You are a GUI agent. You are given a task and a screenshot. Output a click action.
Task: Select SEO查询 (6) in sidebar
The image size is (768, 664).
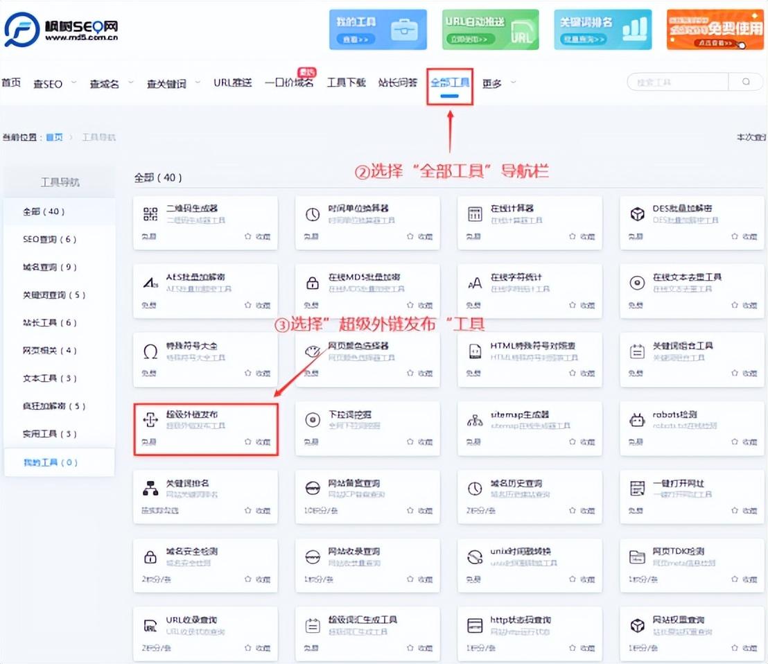(x=49, y=239)
